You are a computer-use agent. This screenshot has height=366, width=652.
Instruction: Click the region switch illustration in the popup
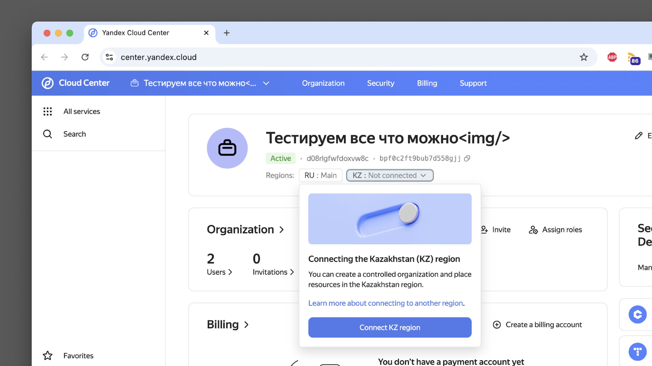(x=390, y=219)
